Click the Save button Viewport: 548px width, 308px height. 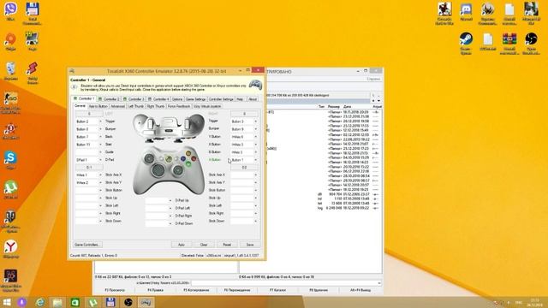pyautogui.click(x=250, y=245)
